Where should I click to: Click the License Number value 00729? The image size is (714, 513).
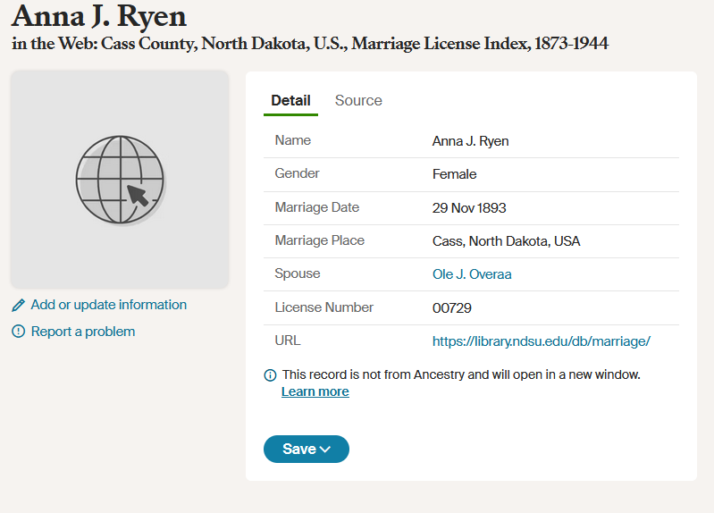pyautogui.click(x=451, y=308)
